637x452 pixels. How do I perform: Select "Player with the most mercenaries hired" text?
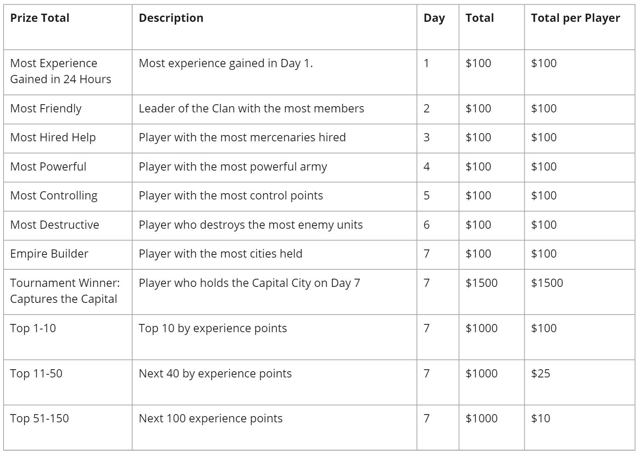click(242, 137)
